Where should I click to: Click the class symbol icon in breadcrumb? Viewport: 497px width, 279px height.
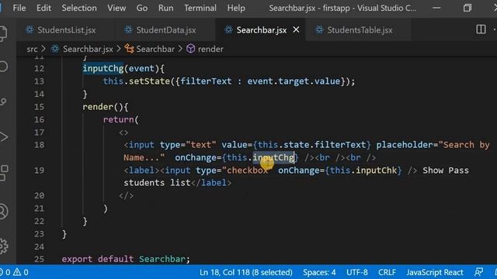(x=129, y=49)
